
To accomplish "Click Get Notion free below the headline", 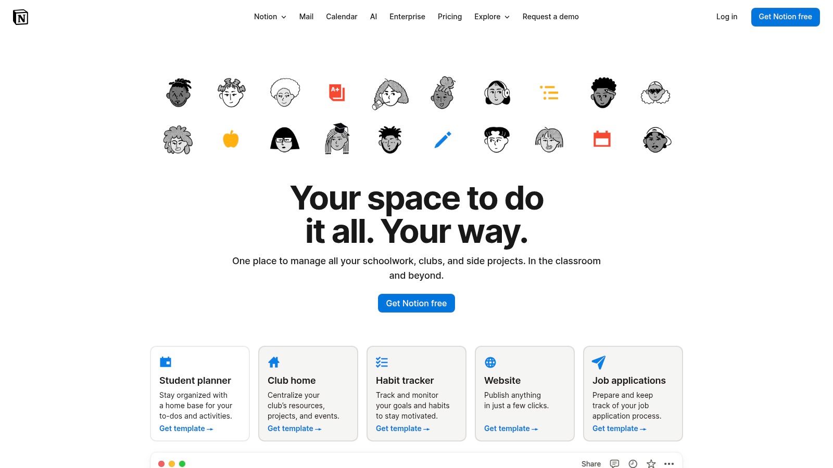I will coord(416,303).
